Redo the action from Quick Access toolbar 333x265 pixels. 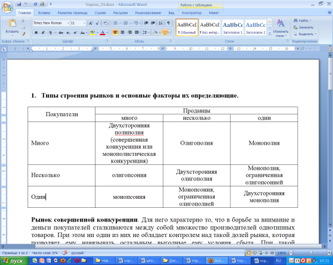(x=35, y=4)
